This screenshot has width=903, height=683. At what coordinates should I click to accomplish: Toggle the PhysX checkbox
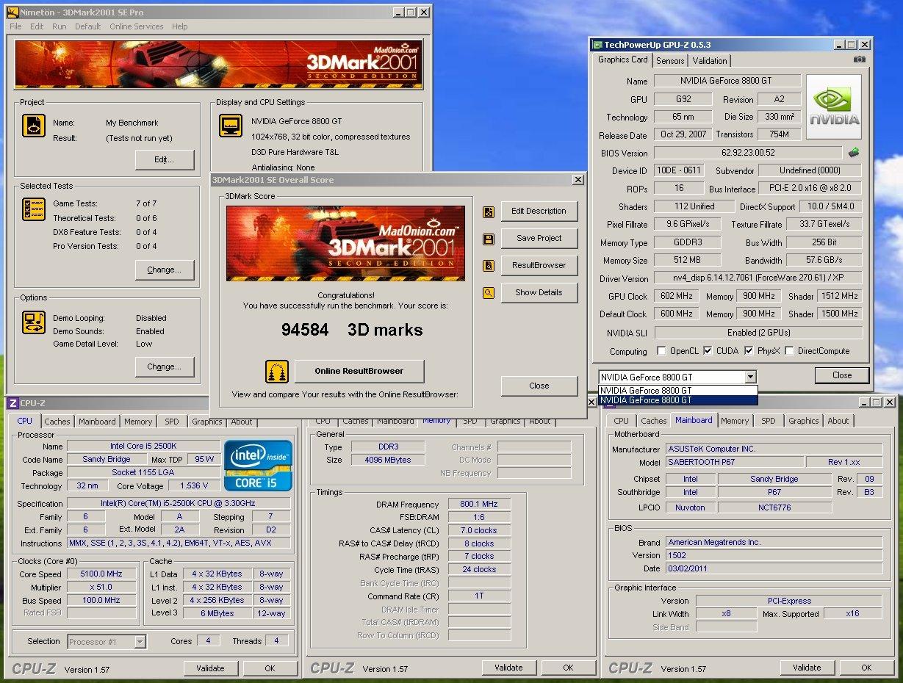tap(749, 350)
